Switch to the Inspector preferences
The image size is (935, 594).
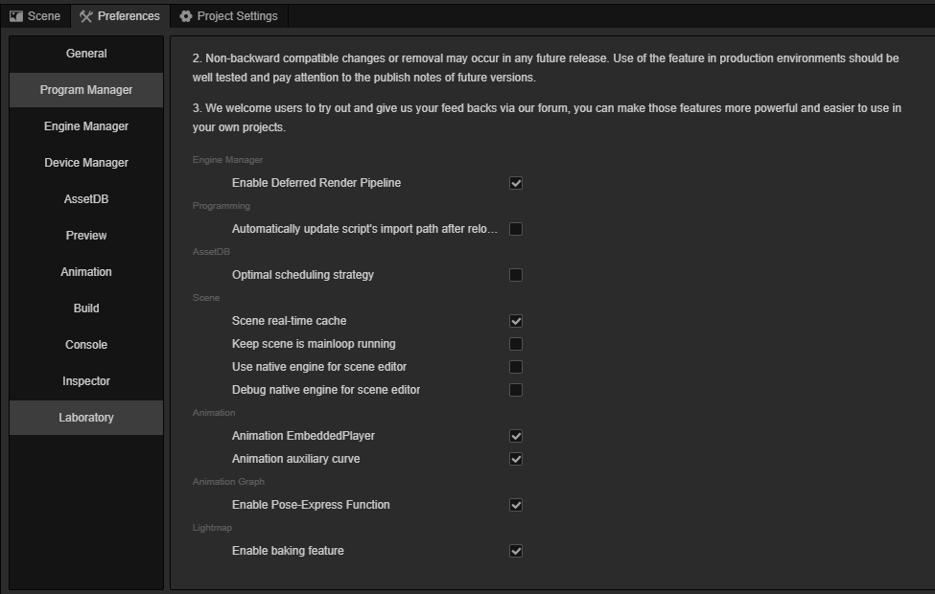[x=86, y=381]
